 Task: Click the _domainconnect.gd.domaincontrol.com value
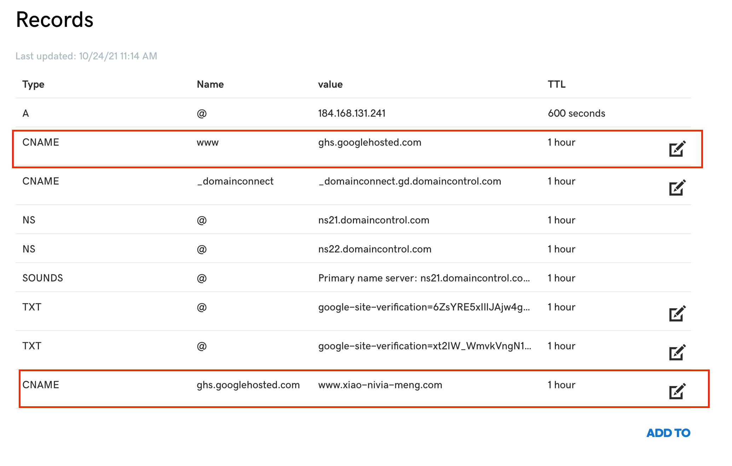[x=409, y=181]
